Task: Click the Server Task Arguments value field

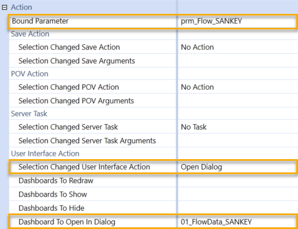Action: 238,141
